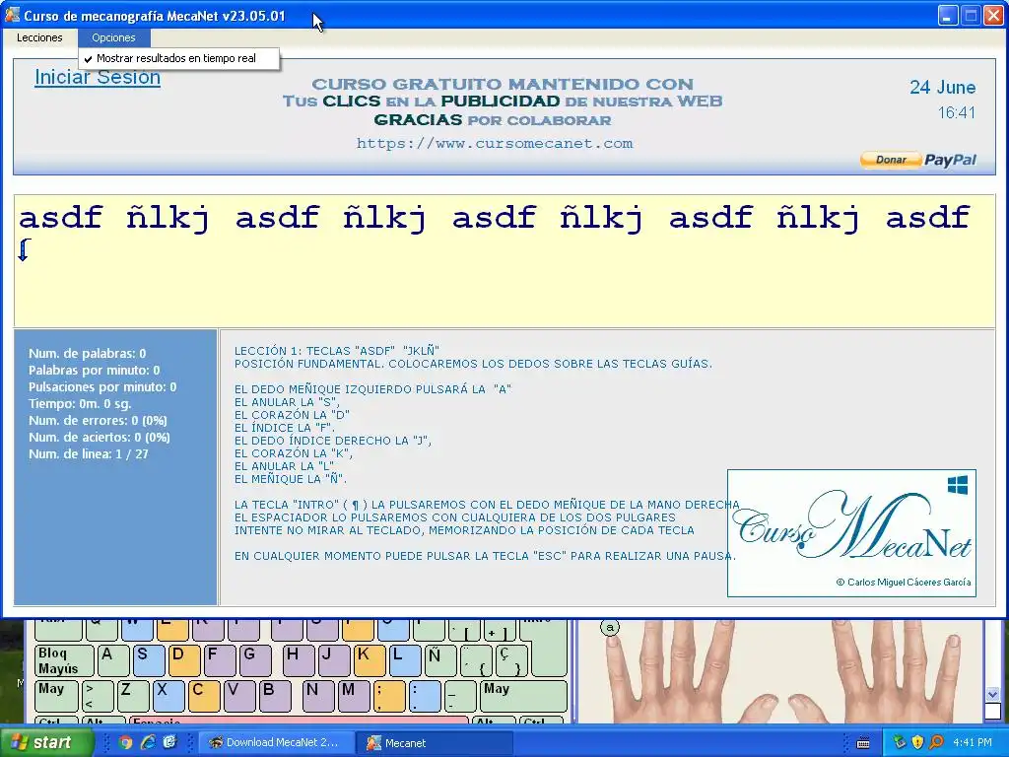Image resolution: width=1009 pixels, height=757 pixels.
Task: Click the left May shift key
Action: click(57, 696)
